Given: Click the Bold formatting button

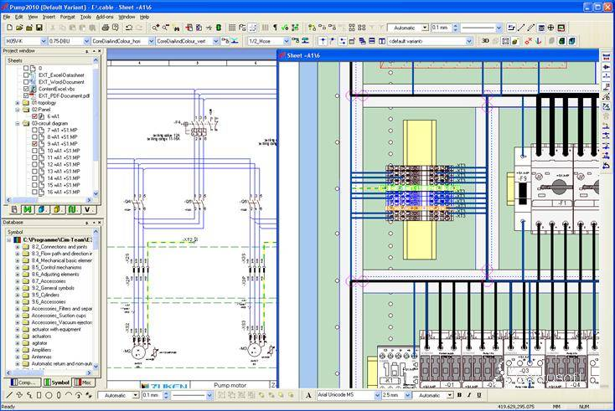Looking at the screenshot, I should [460, 395].
